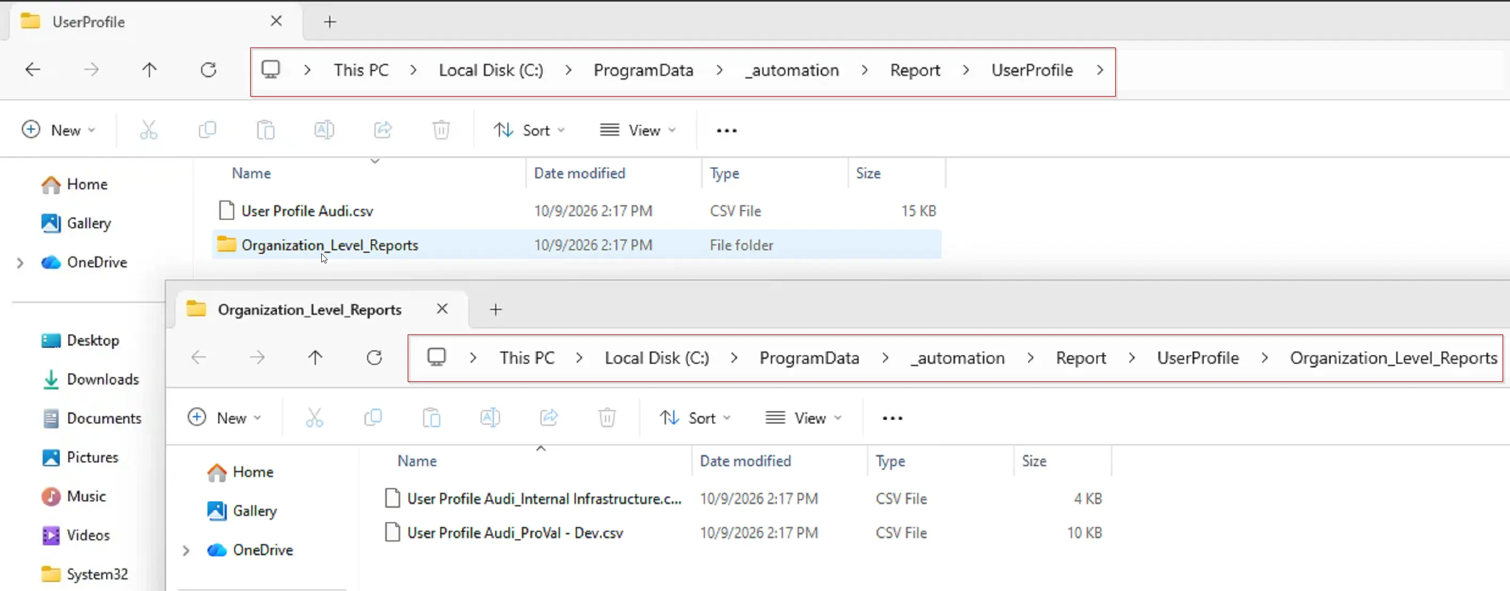The image size is (1510, 591).
Task: Click Copy icon in UserProfile window toolbar
Action: [x=207, y=130]
